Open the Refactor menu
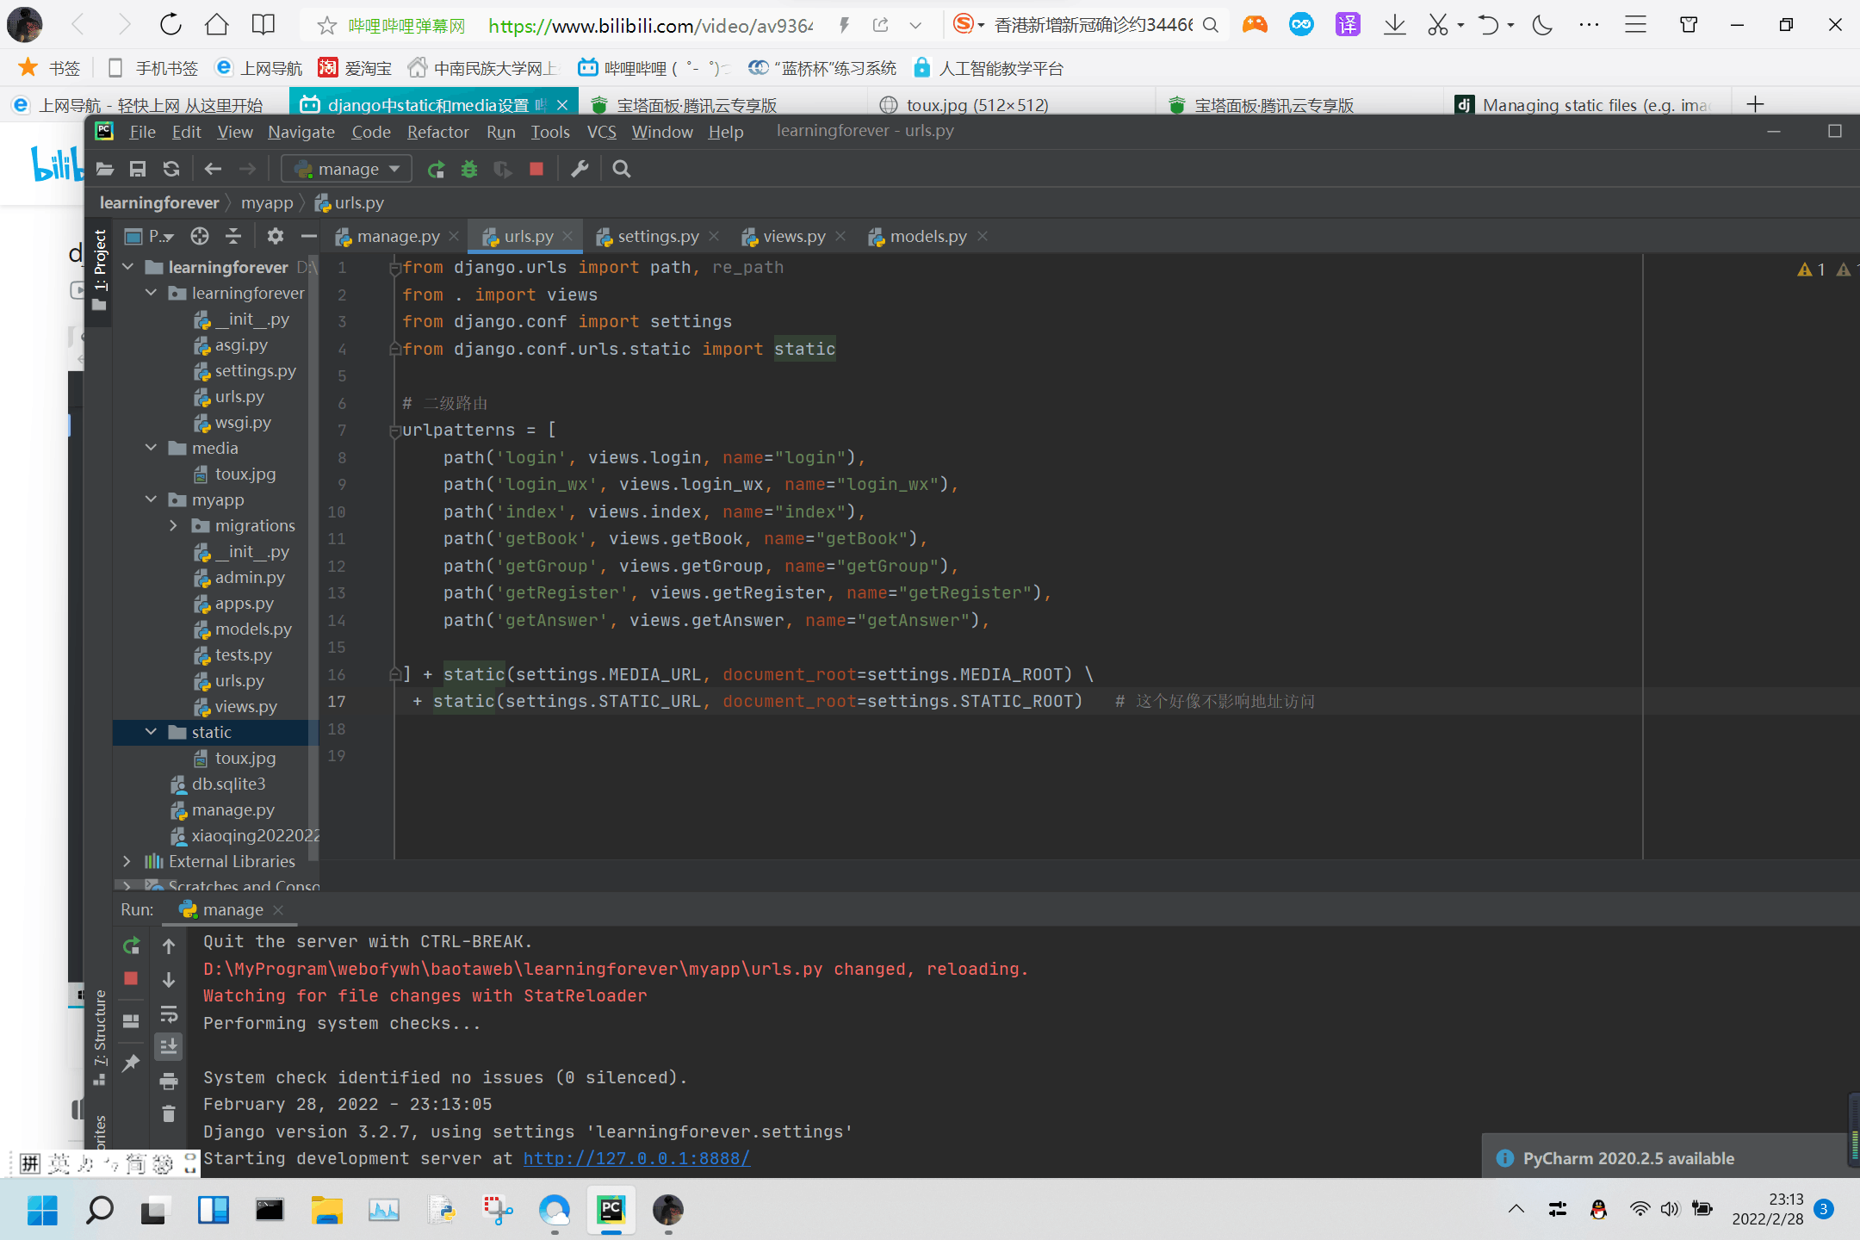Viewport: 1860px width, 1240px height. [437, 132]
